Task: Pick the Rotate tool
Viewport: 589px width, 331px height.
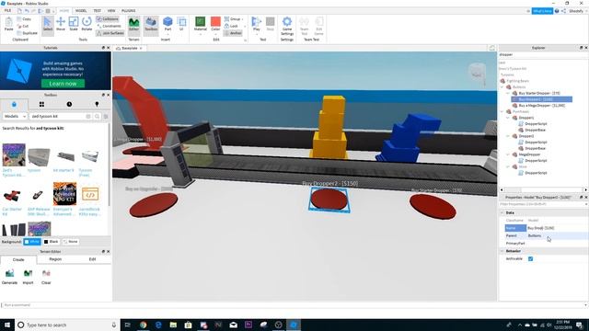Action: click(x=87, y=24)
